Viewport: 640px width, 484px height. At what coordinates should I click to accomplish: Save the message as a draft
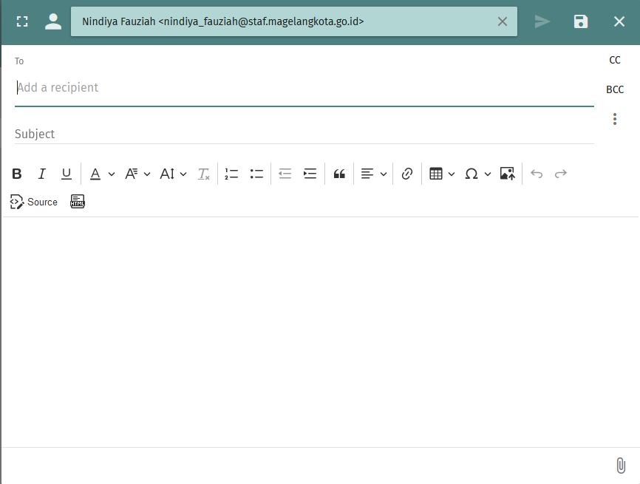coord(580,21)
